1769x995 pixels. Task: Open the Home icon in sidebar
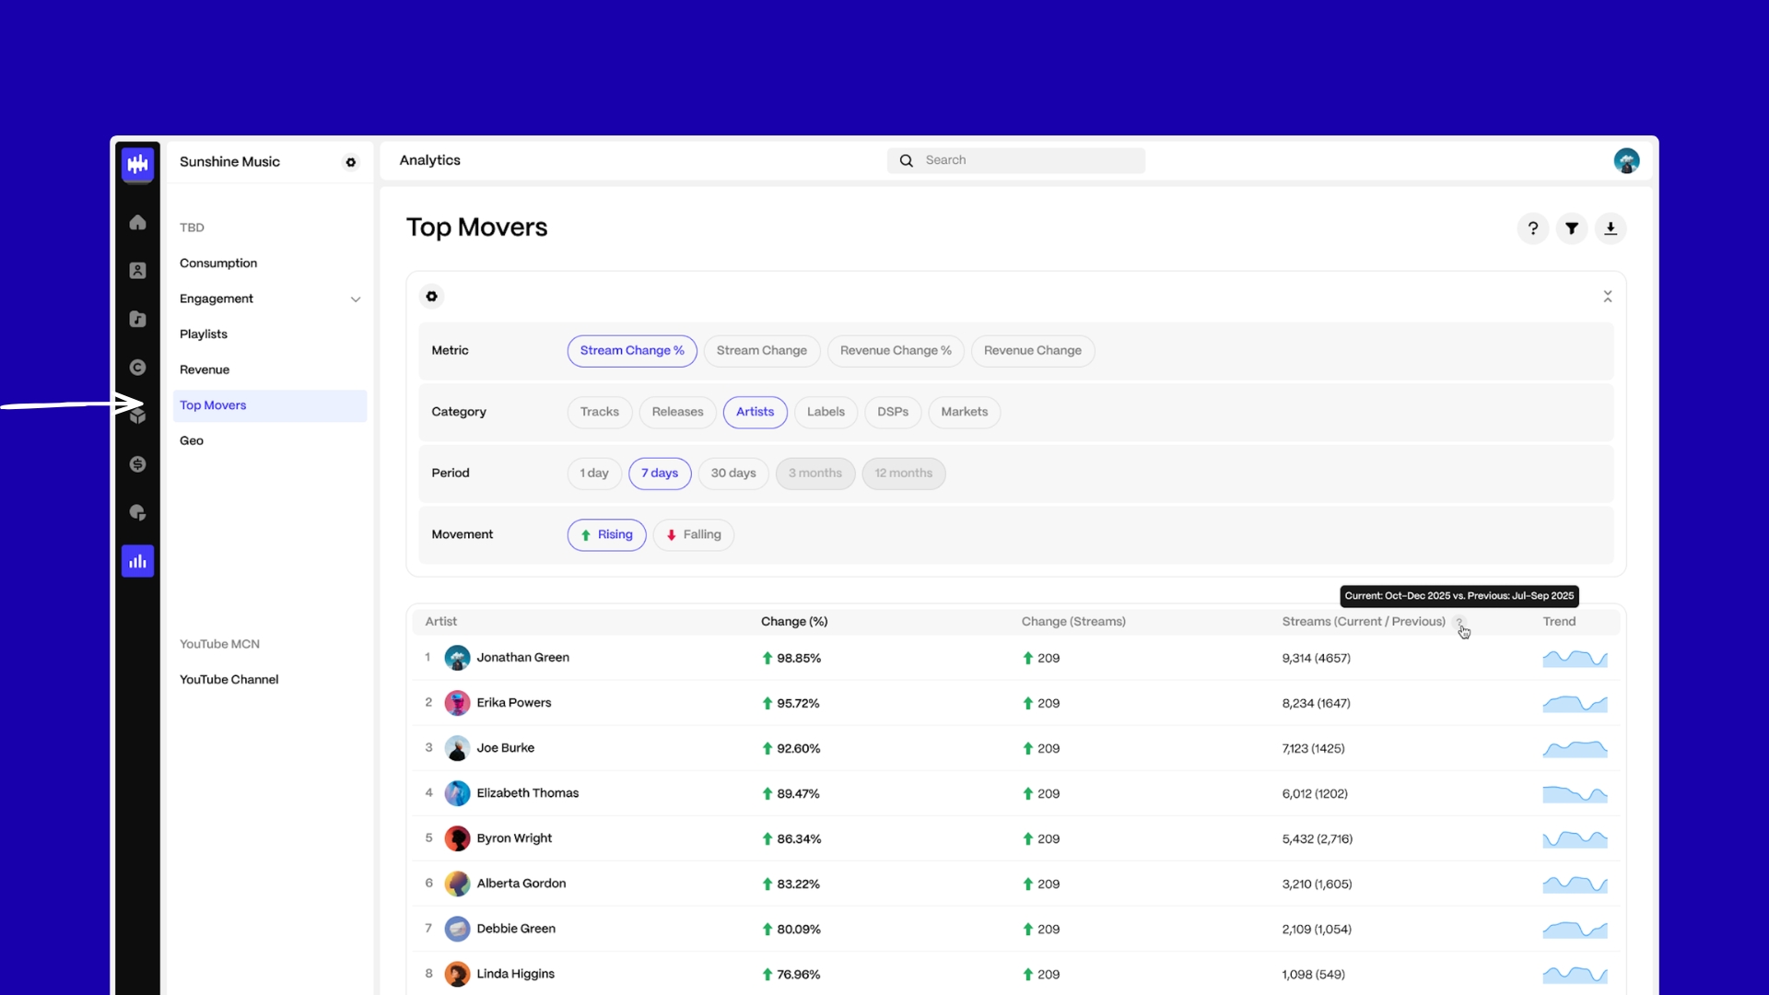(137, 222)
